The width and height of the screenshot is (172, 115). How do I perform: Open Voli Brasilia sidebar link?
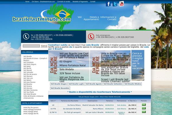pos(28,84)
